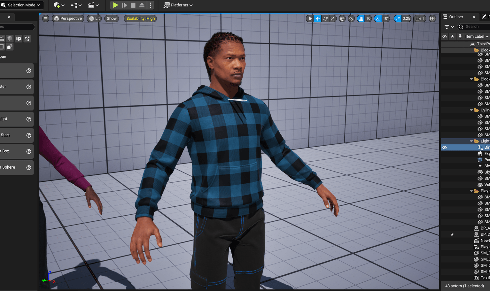Toggle visibility of the selected Directional Light
The width and height of the screenshot is (490, 291).
coord(445,147)
